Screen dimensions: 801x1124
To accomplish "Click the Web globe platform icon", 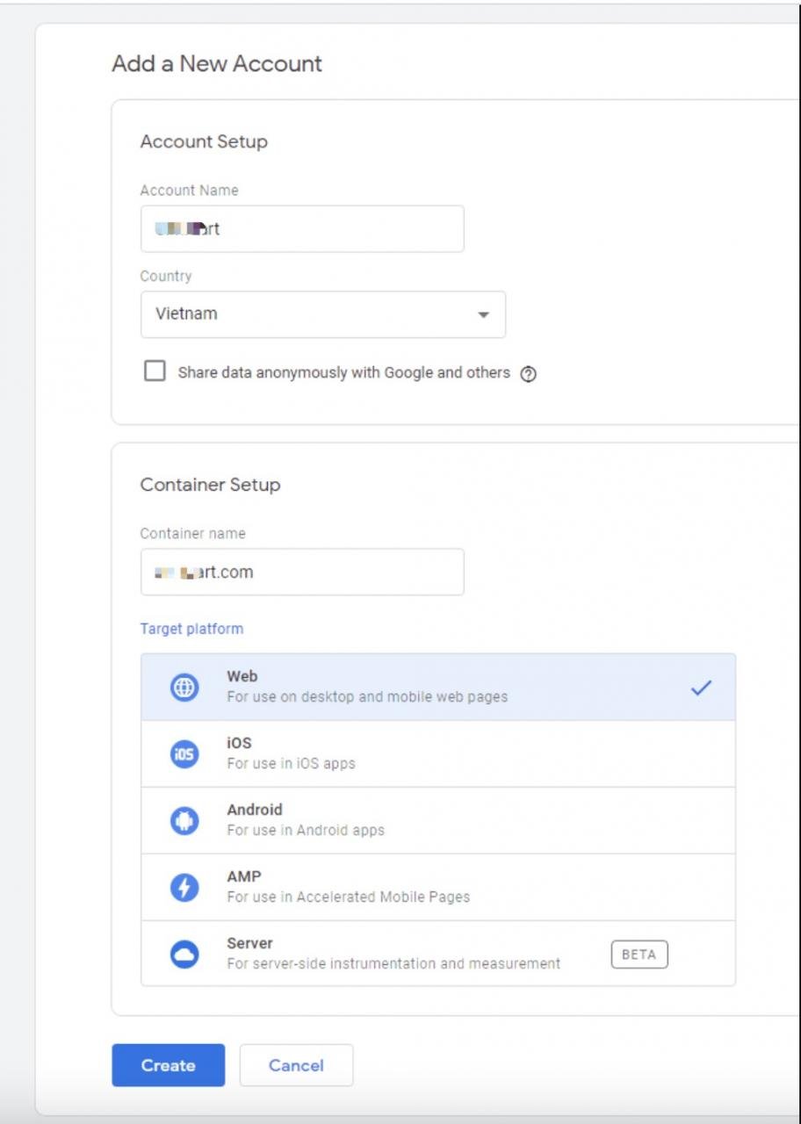I will coord(184,688).
